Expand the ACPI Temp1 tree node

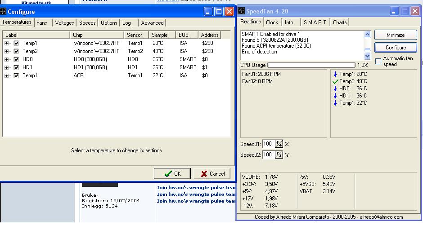pos(6,75)
